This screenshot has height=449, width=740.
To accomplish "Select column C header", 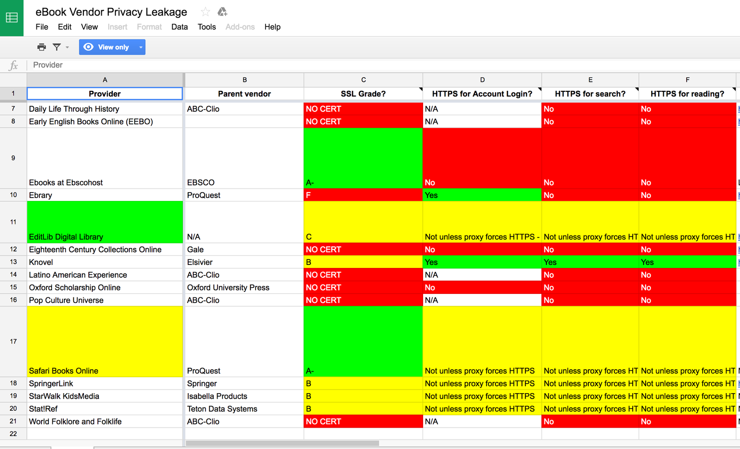I will point(363,80).
